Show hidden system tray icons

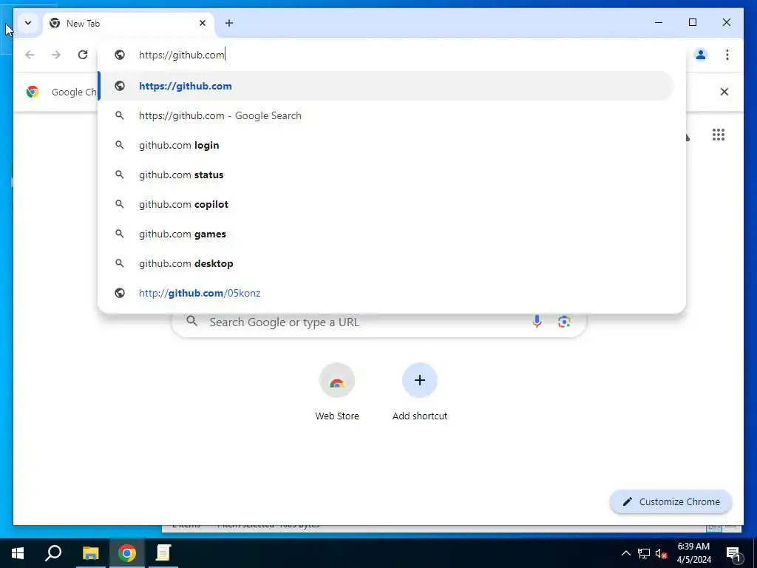tap(625, 553)
